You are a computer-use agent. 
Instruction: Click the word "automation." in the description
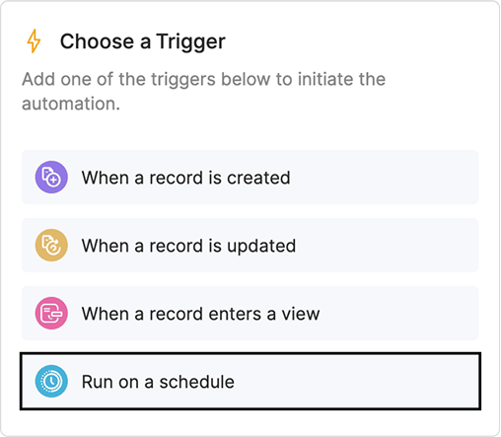71,104
